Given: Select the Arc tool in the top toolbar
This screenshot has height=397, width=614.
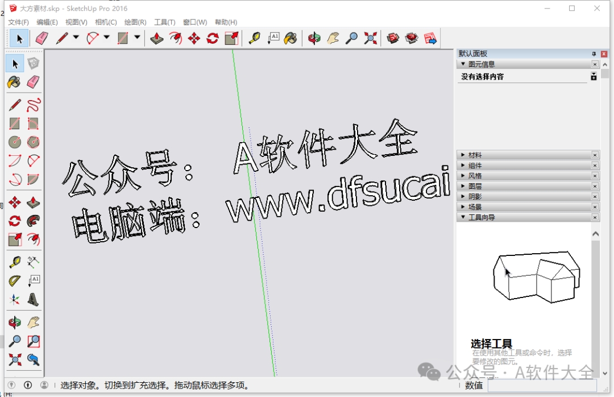Looking at the screenshot, I should point(93,38).
